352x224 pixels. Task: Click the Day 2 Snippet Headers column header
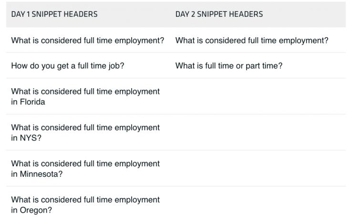click(219, 14)
